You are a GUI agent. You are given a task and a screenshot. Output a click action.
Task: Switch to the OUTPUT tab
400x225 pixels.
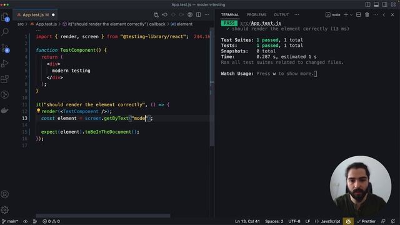click(x=281, y=15)
